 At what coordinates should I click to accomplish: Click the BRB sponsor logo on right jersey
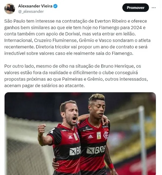coord(96,150)
